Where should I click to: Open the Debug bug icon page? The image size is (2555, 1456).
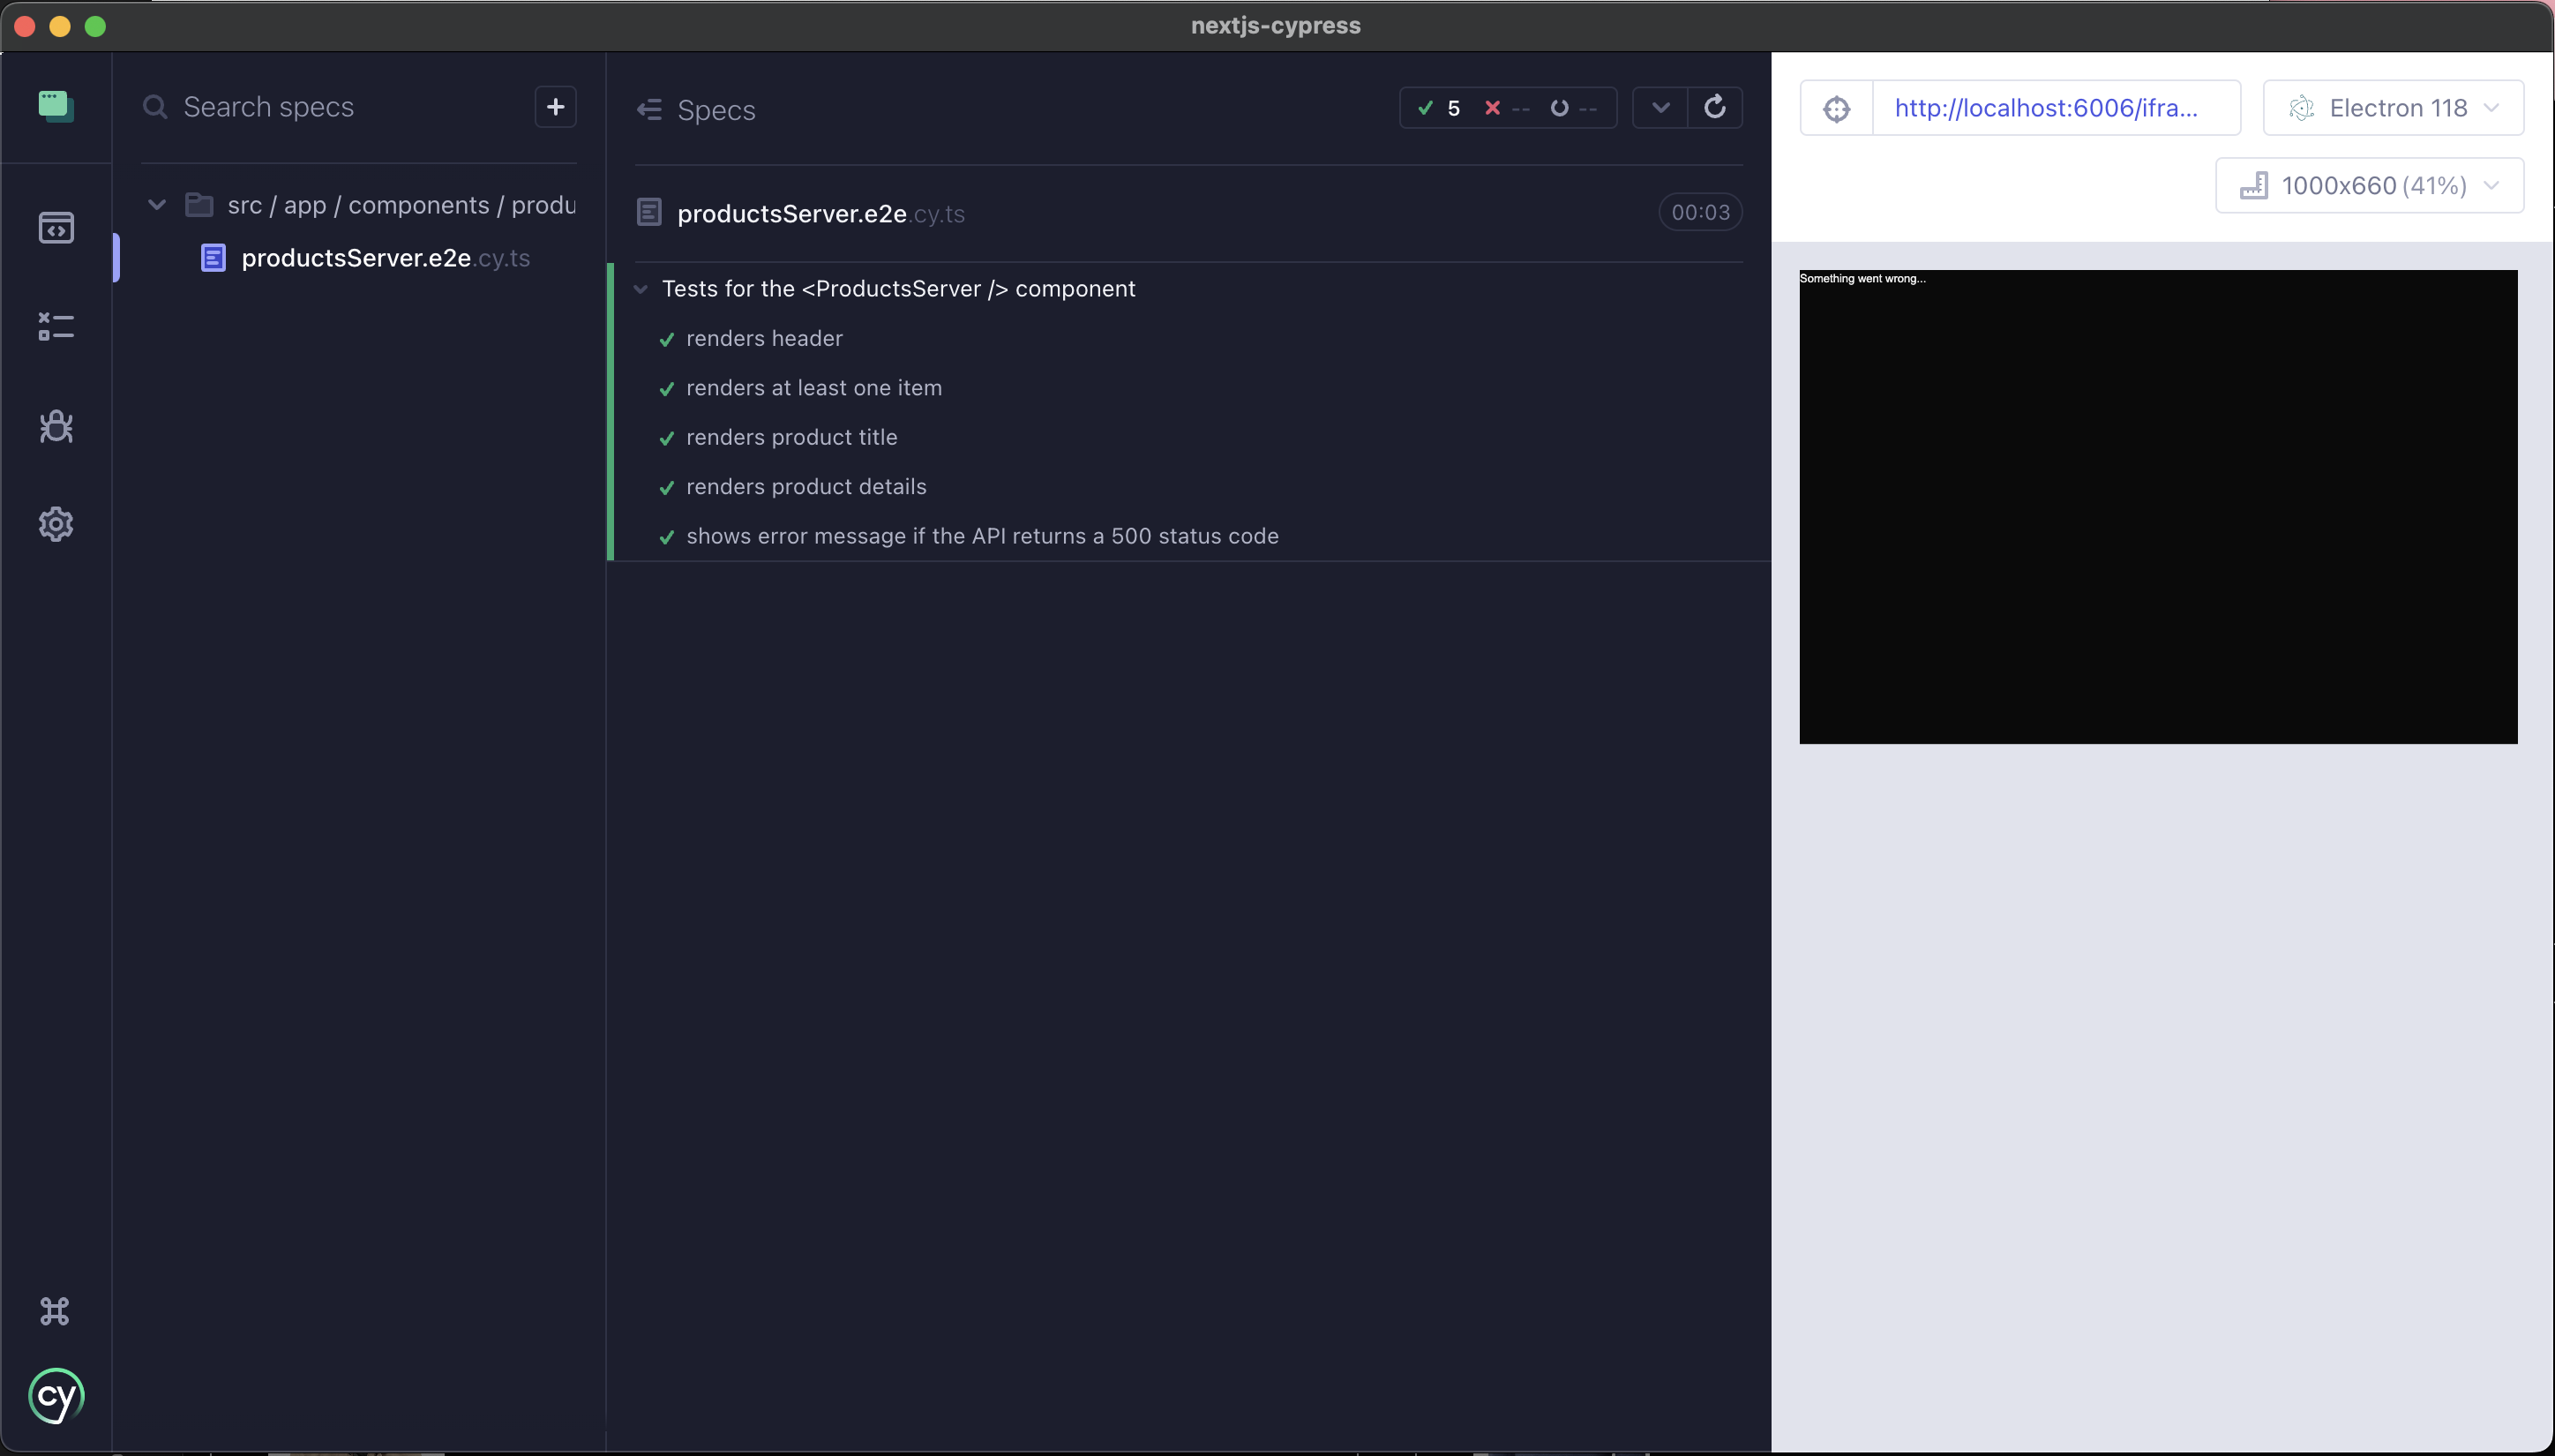point(56,426)
